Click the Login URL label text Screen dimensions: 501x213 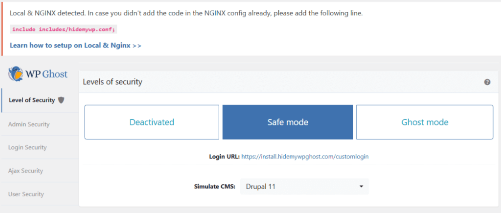(x=224, y=157)
